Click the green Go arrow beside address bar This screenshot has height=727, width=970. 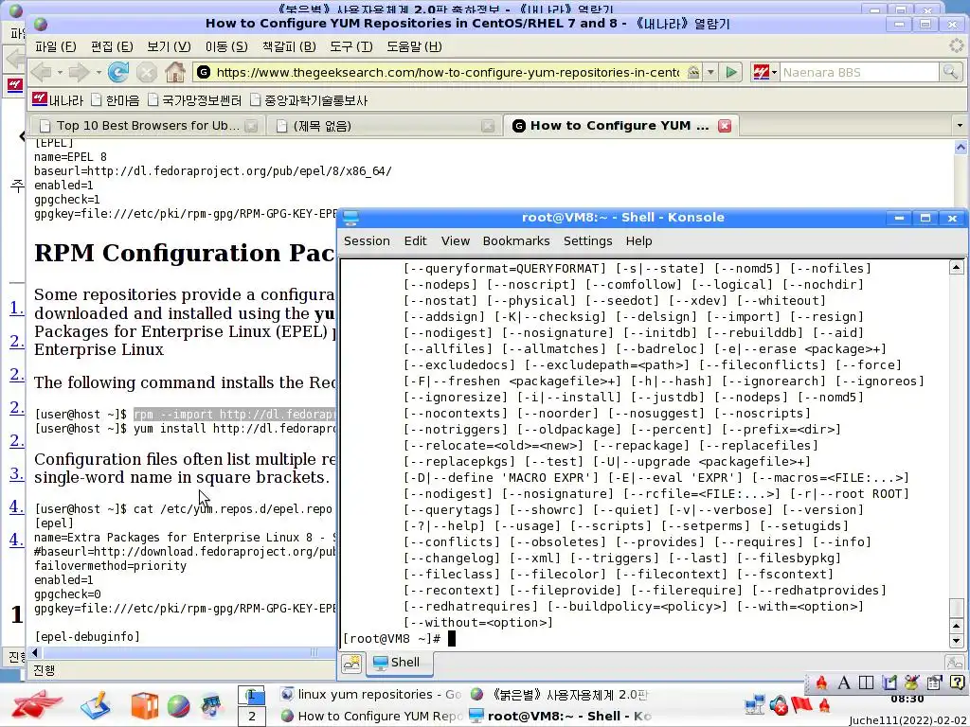tap(731, 72)
